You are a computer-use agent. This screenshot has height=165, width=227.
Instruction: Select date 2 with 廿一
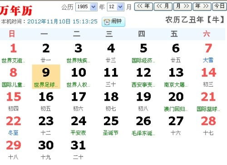(46, 53)
